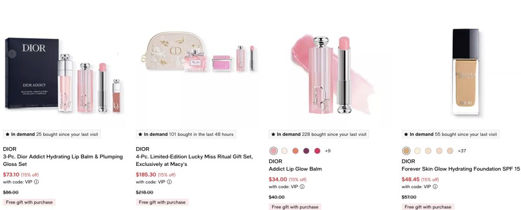
Task: Open 3-Pc. Dior Addict Hydrating Lip Balm set link
Action: click(63, 160)
